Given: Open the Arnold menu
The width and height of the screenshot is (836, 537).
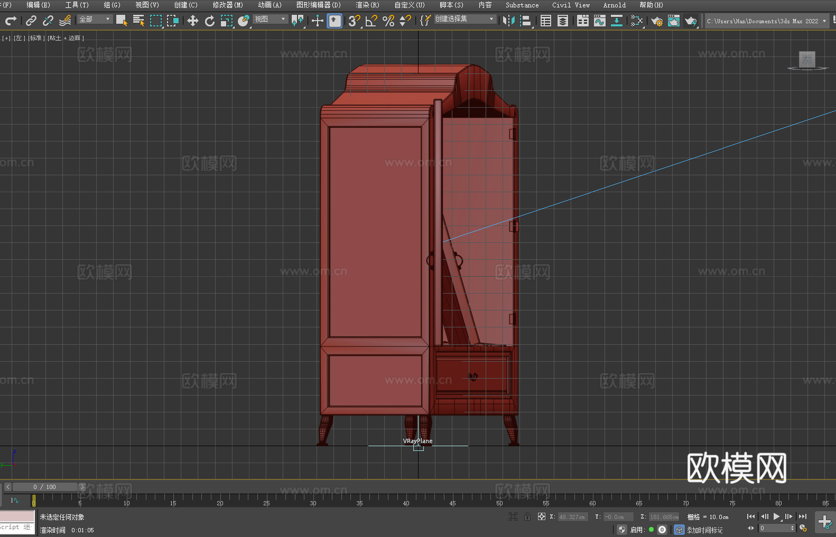Looking at the screenshot, I should [x=615, y=5].
